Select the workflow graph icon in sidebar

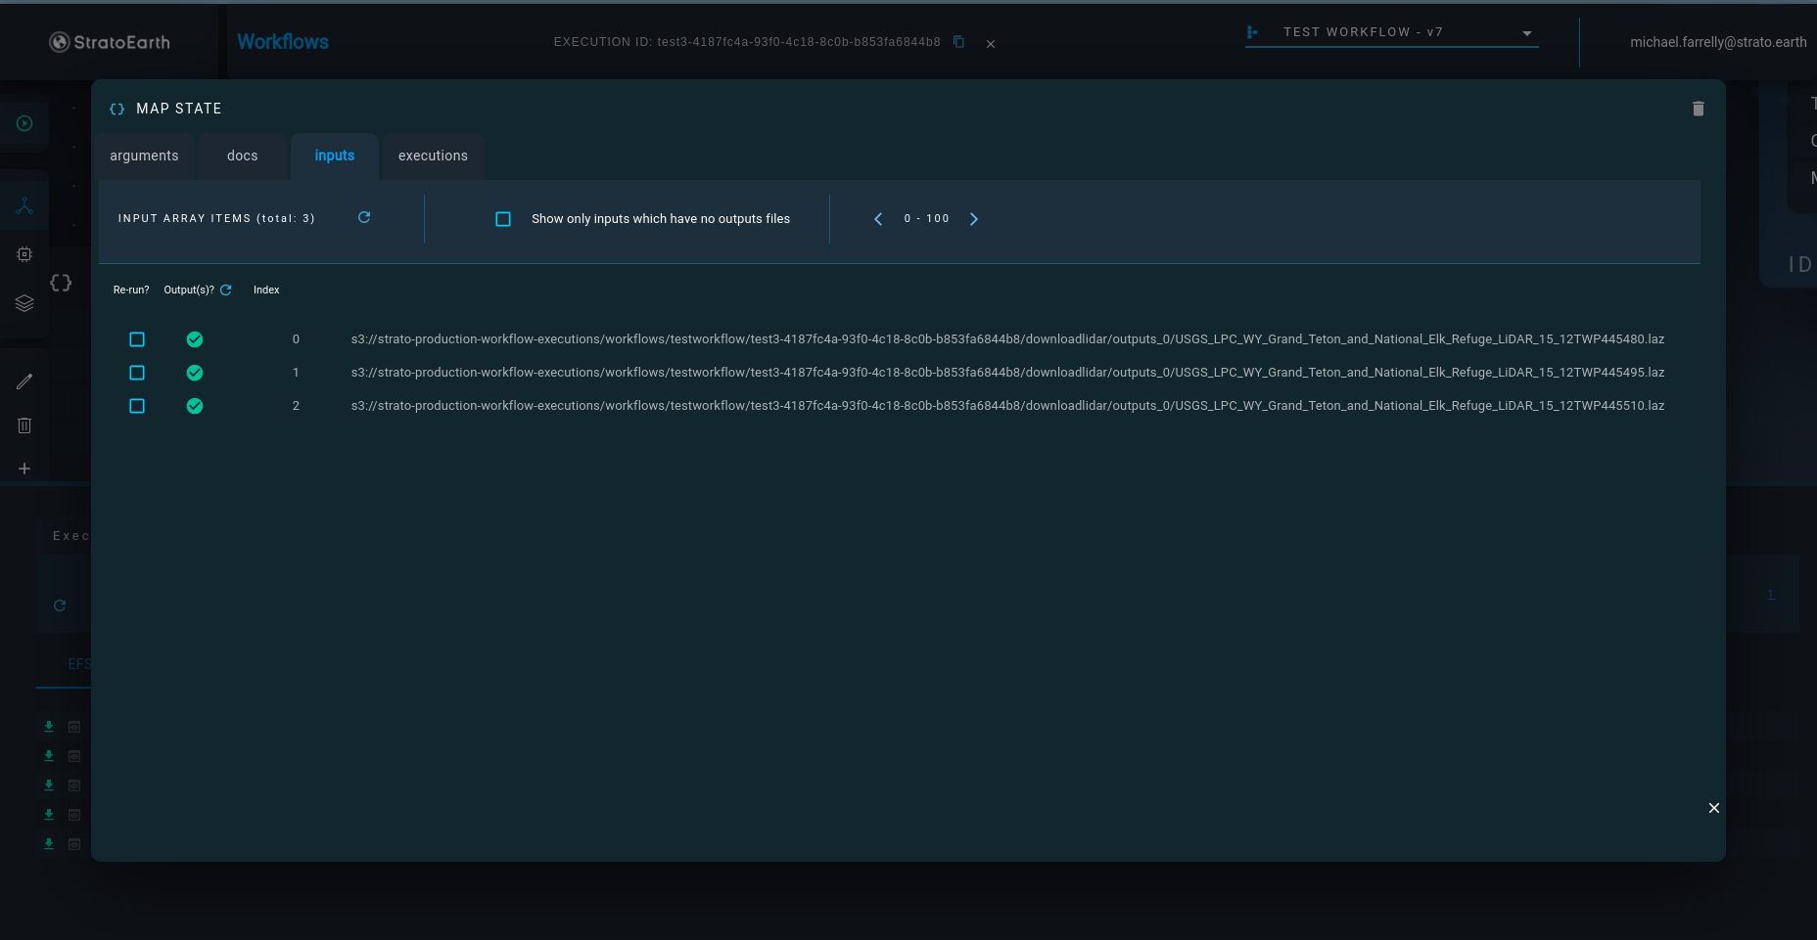tap(24, 205)
